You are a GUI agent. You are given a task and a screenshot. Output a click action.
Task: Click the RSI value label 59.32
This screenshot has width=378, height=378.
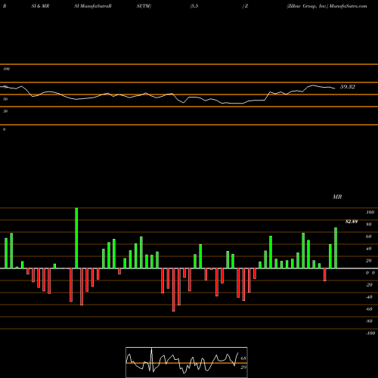pyautogui.click(x=348, y=87)
